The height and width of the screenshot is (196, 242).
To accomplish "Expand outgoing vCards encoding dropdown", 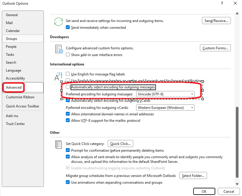I will point(165,108).
